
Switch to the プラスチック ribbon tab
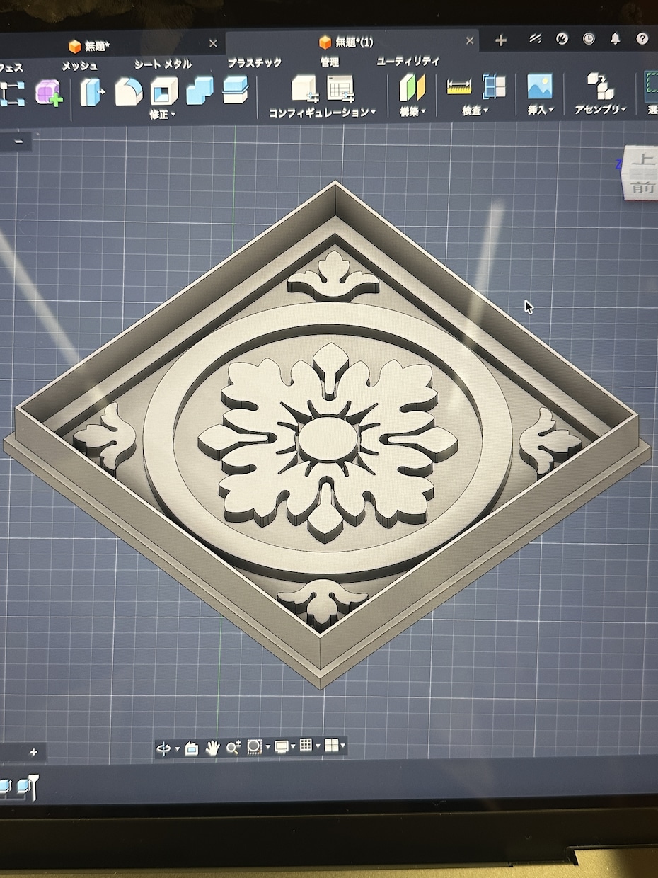(255, 63)
